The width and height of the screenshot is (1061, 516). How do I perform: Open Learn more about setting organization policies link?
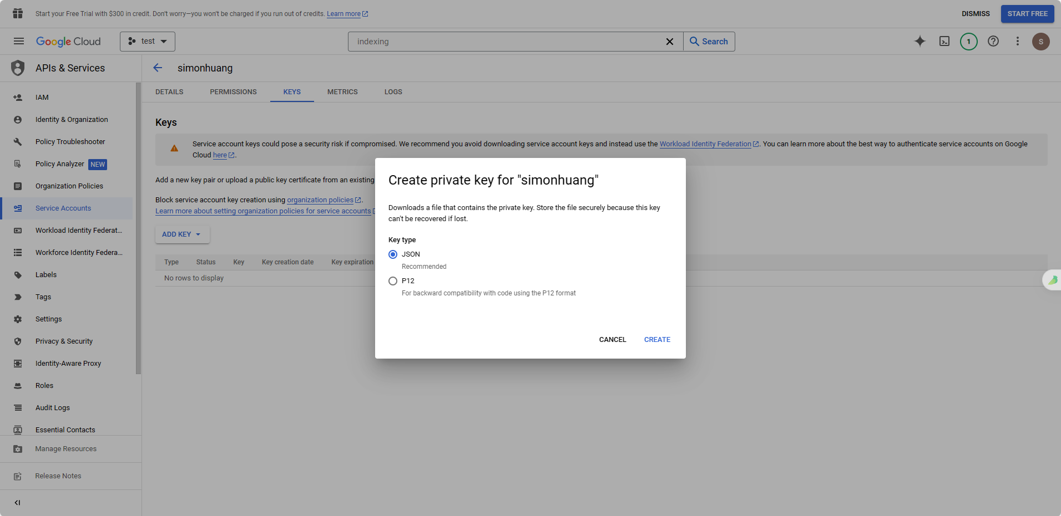(x=265, y=211)
